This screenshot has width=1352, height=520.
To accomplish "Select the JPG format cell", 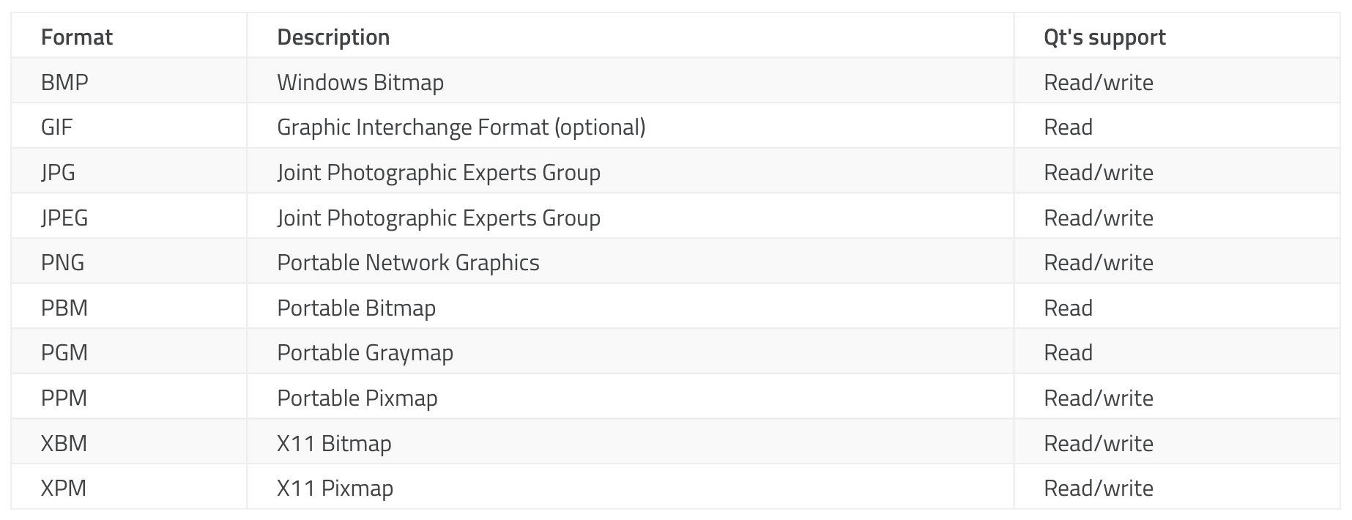I will [59, 173].
